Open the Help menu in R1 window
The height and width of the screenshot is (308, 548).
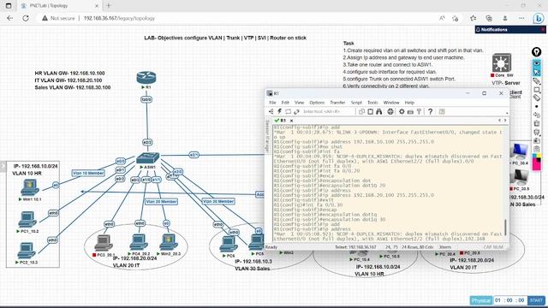tap(409, 103)
